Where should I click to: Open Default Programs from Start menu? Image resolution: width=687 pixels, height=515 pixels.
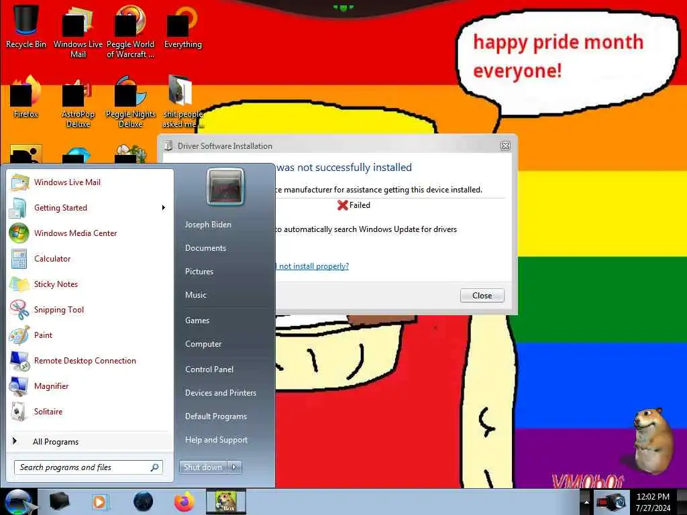216,416
